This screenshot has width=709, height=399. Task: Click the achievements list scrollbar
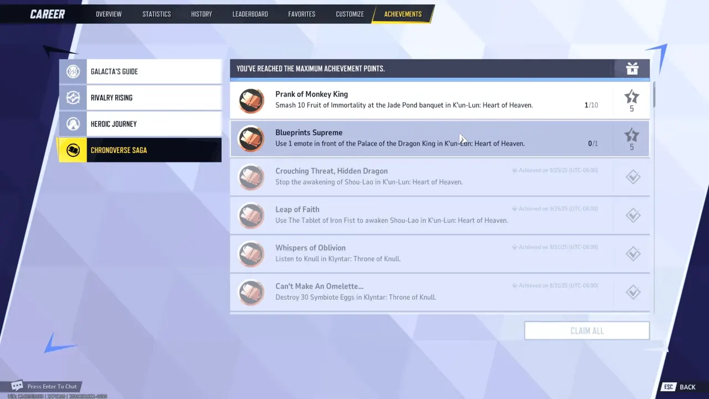coord(654,95)
